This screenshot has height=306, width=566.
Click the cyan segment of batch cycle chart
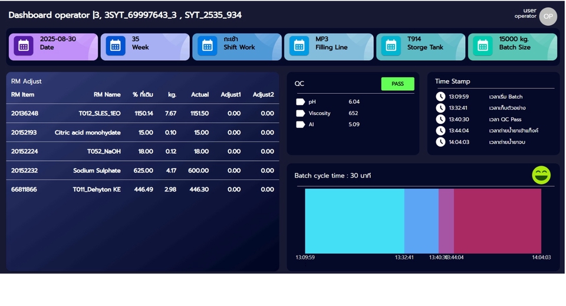(x=354, y=221)
